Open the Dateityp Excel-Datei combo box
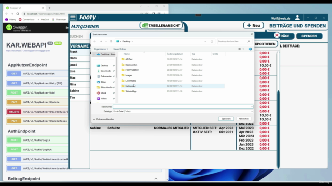Viewport: 332px width, 186px height. tap(183, 111)
